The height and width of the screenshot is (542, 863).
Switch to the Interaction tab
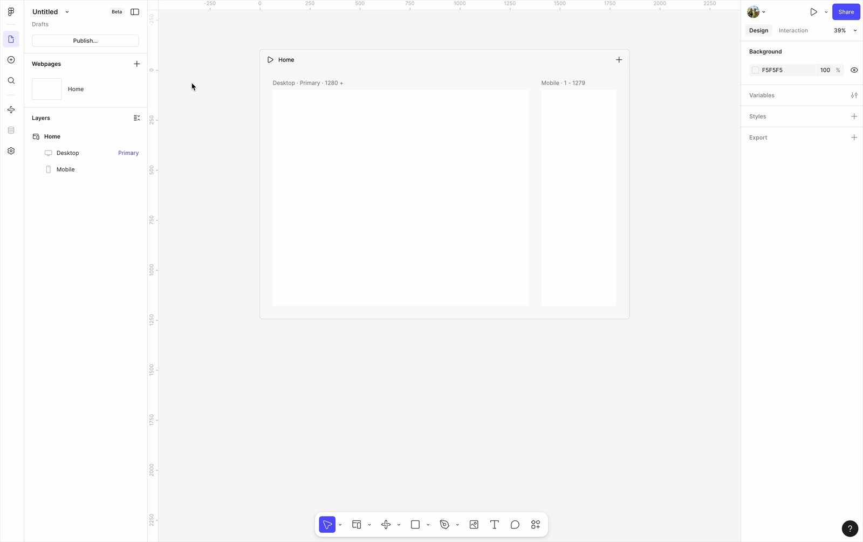tap(793, 31)
